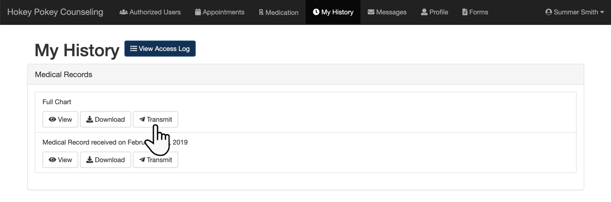Open the Messages navigation item
The height and width of the screenshot is (202, 611).
(387, 12)
